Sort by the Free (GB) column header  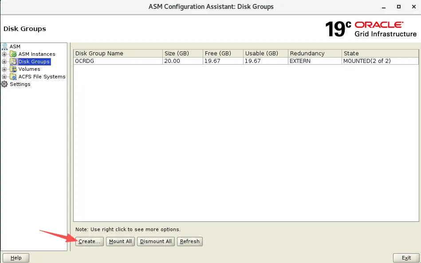coord(223,53)
